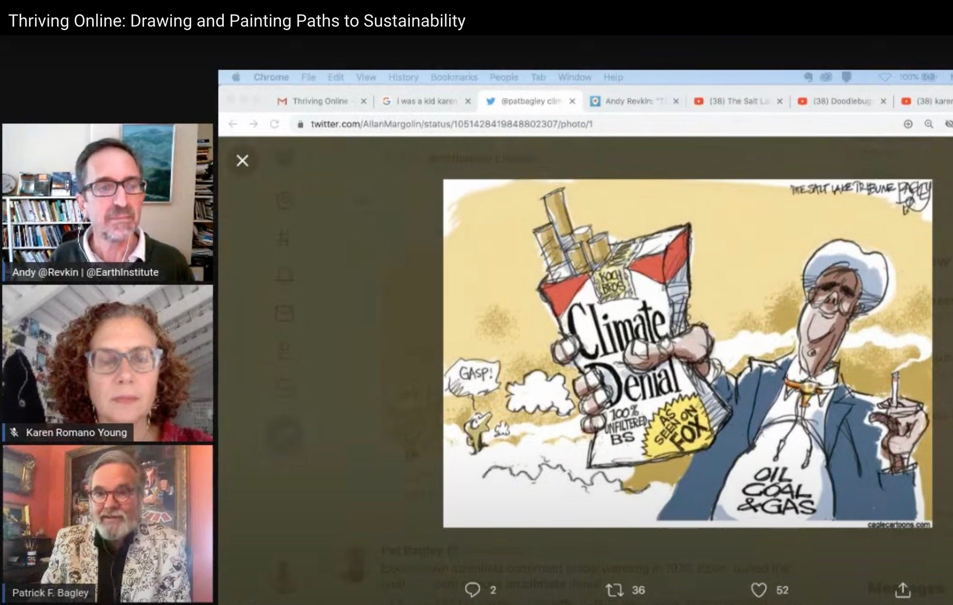Open the Tab menu
Image resolution: width=953 pixels, height=605 pixels.
(x=538, y=77)
